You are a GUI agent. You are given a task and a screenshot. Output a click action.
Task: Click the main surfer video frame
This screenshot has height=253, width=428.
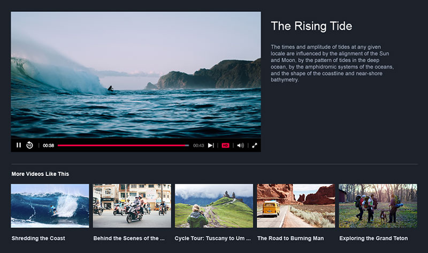(x=136, y=75)
